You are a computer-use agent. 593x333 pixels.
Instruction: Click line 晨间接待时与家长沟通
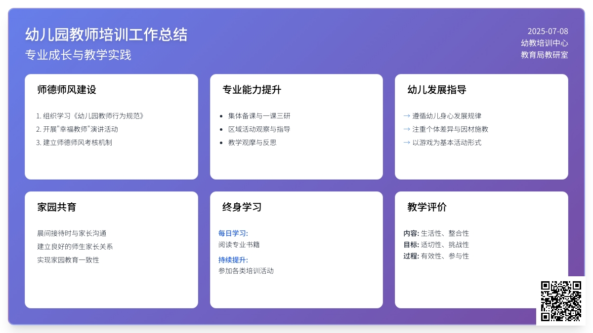point(72,233)
